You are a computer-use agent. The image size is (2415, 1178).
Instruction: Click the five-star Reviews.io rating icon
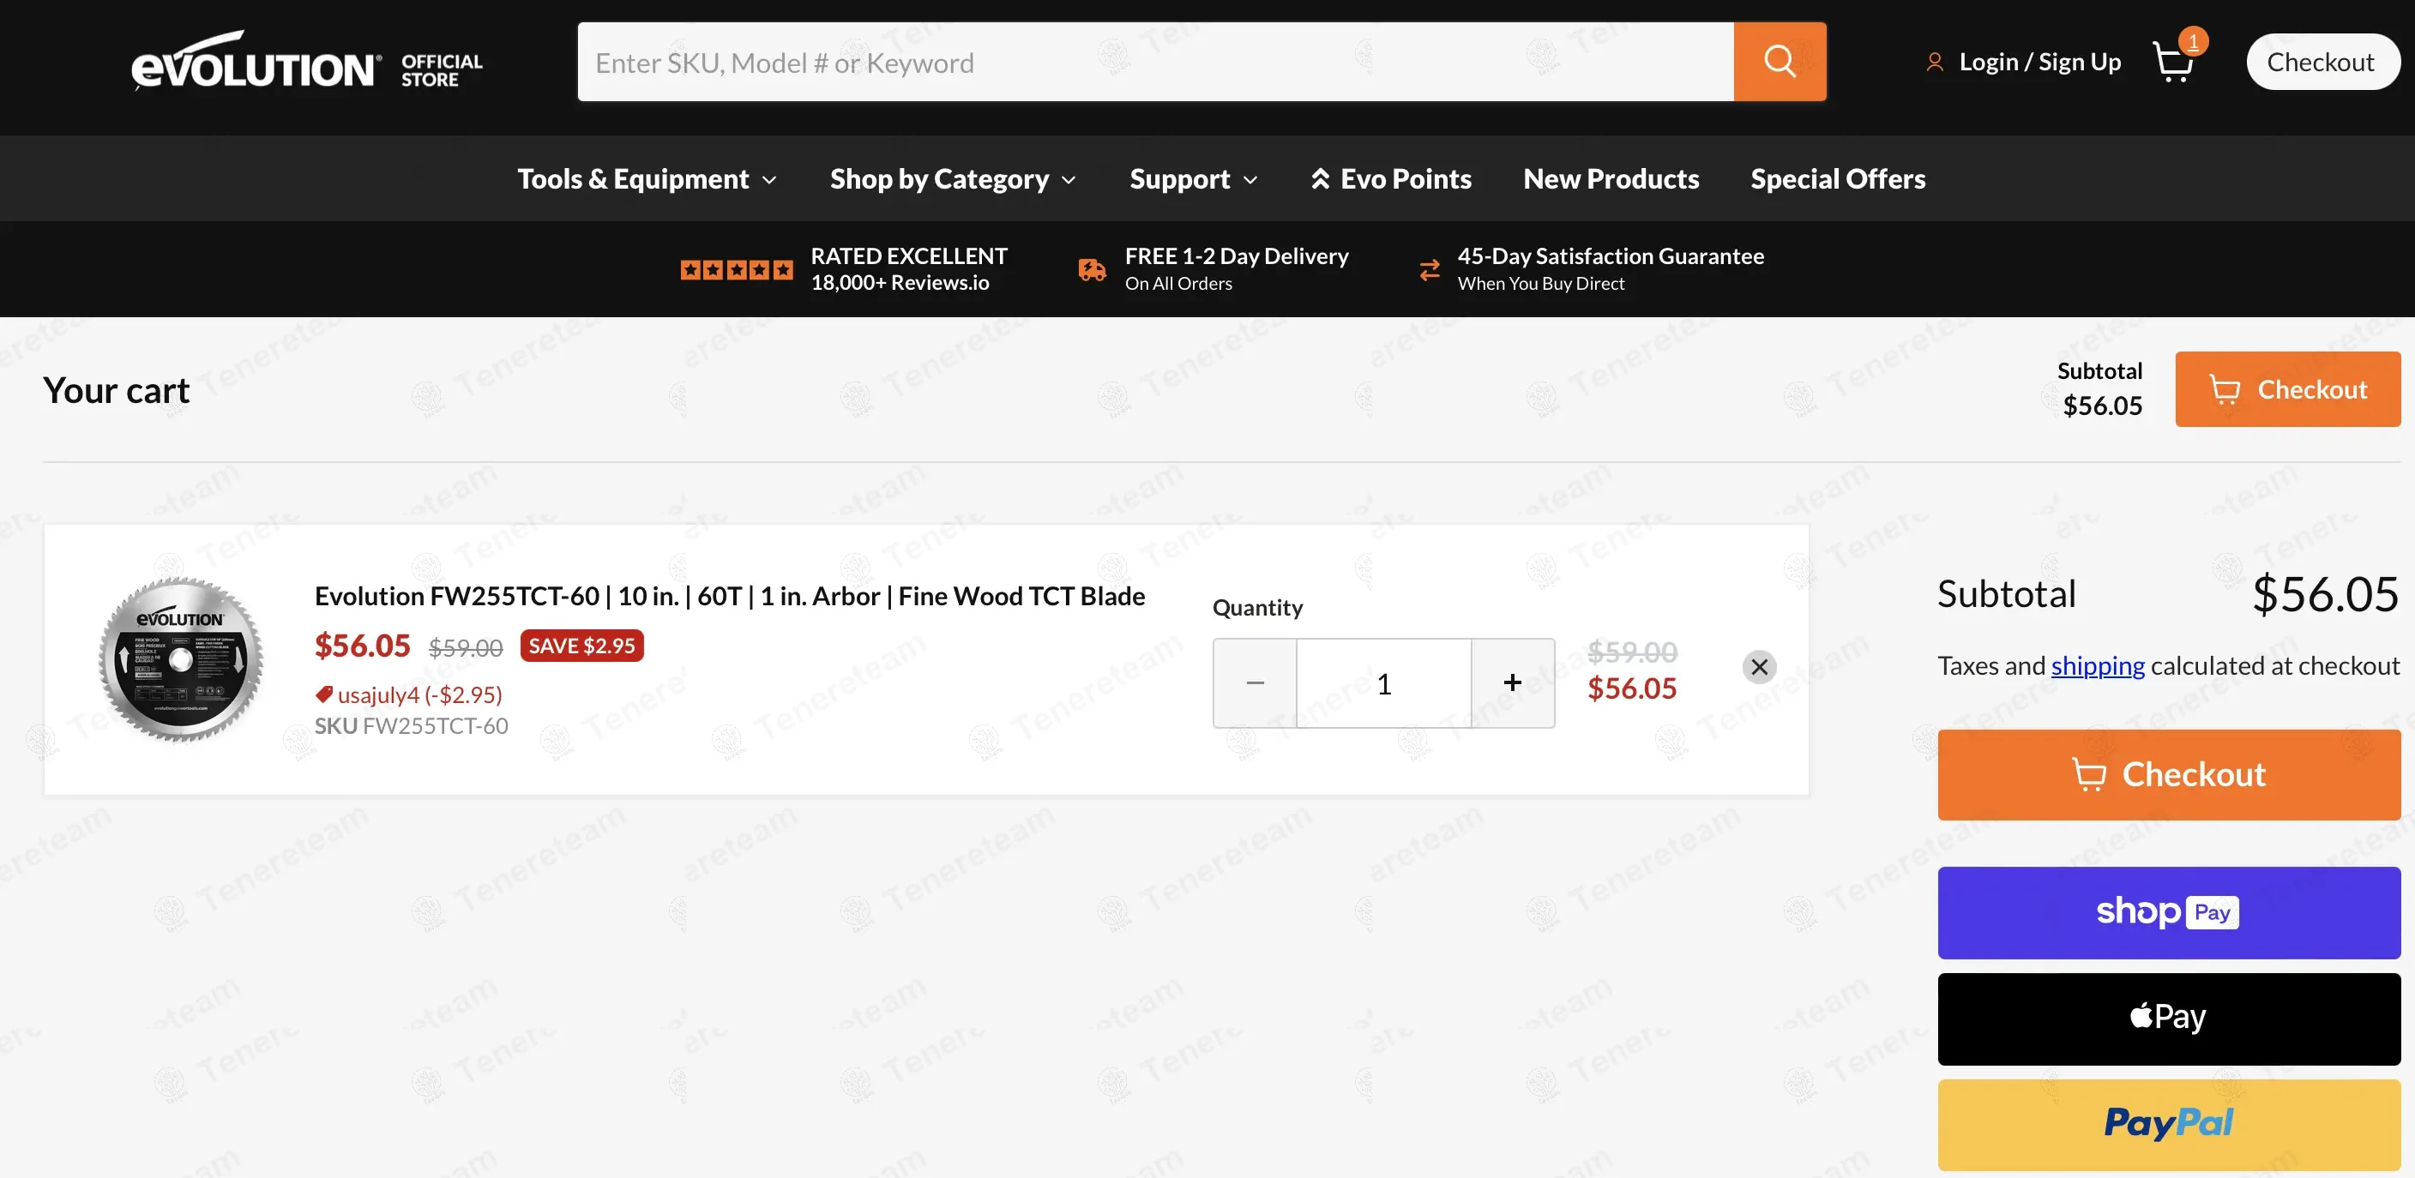(736, 270)
